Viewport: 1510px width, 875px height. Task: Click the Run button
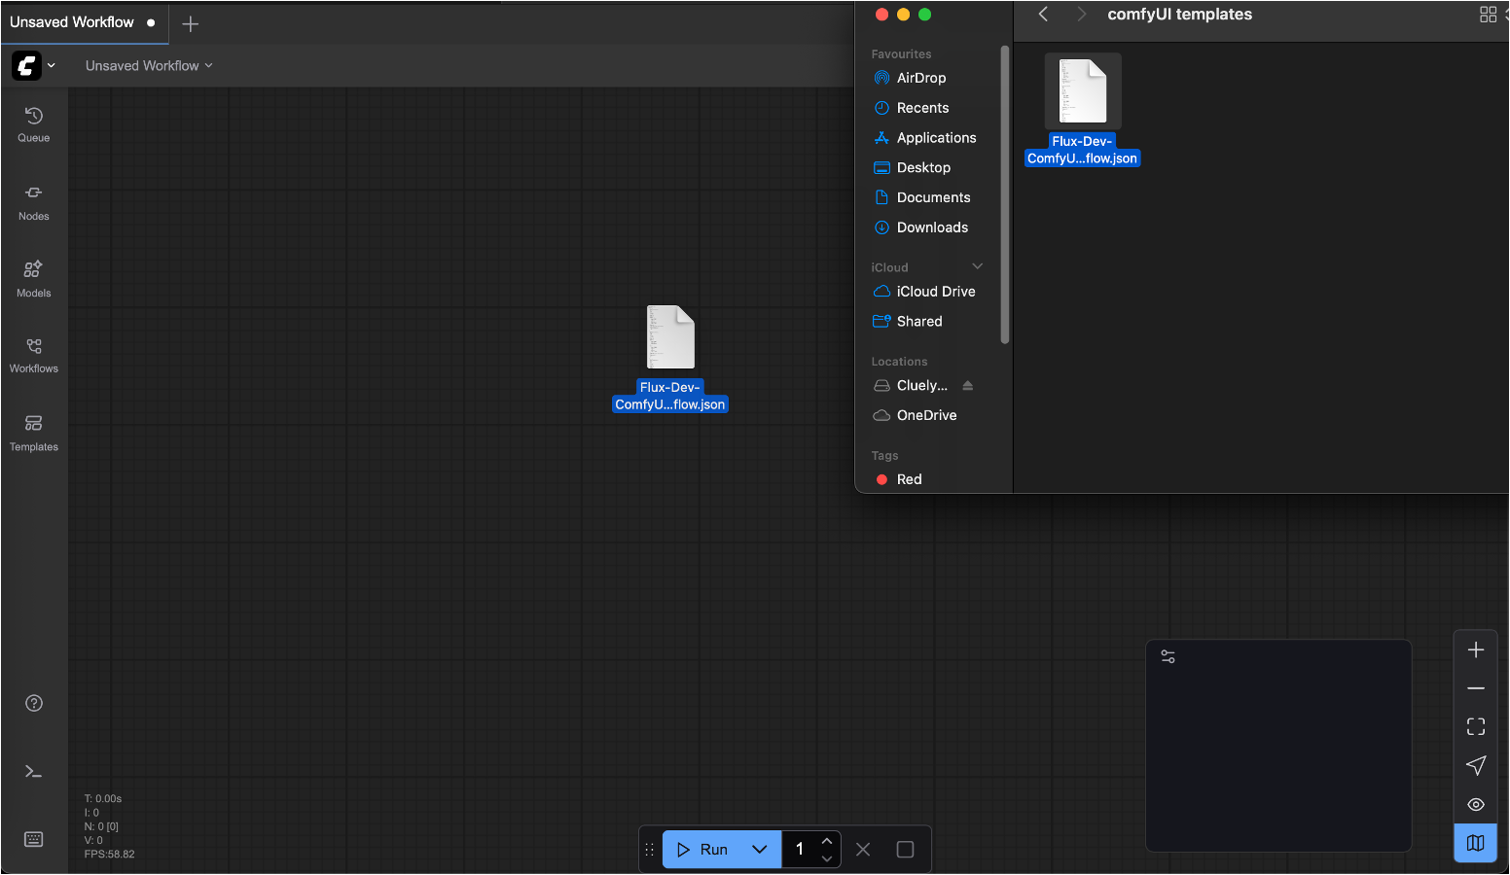[702, 849]
